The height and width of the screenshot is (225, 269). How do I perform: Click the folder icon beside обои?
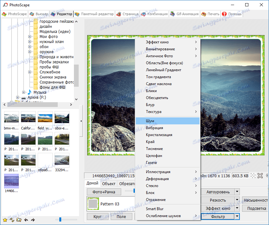click(x=36, y=47)
